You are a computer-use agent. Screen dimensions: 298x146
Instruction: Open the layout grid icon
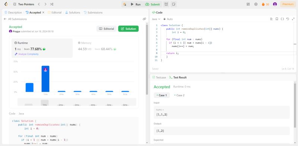point(248,4)
